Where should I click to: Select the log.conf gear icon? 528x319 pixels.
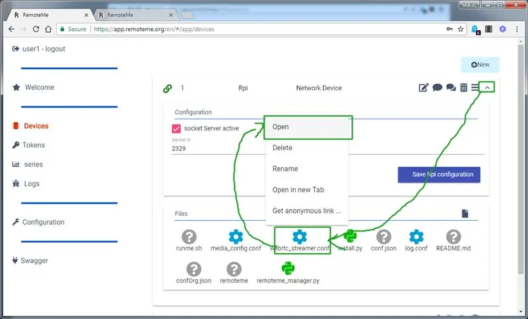416,237
